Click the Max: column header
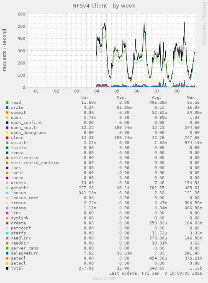Image resolution: width=208 pixels, height=283 pixels. tap(192, 98)
